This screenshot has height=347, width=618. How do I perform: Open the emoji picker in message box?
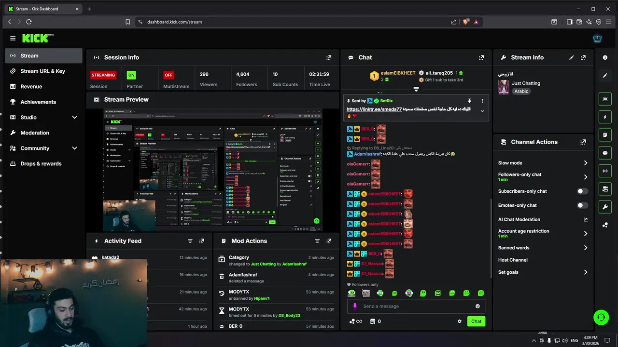[478, 306]
